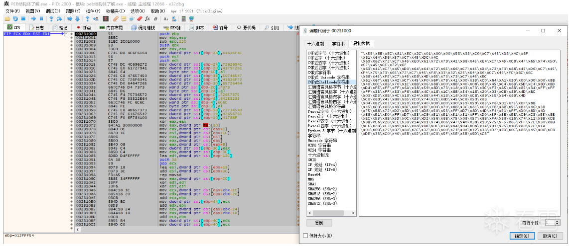569x246 pixels.
Task: Select MD5 in format list
Action: pyautogui.click(x=311, y=179)
